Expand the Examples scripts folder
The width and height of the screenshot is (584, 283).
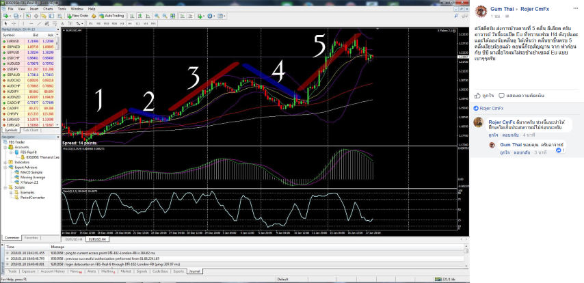(x=11, y=193)
